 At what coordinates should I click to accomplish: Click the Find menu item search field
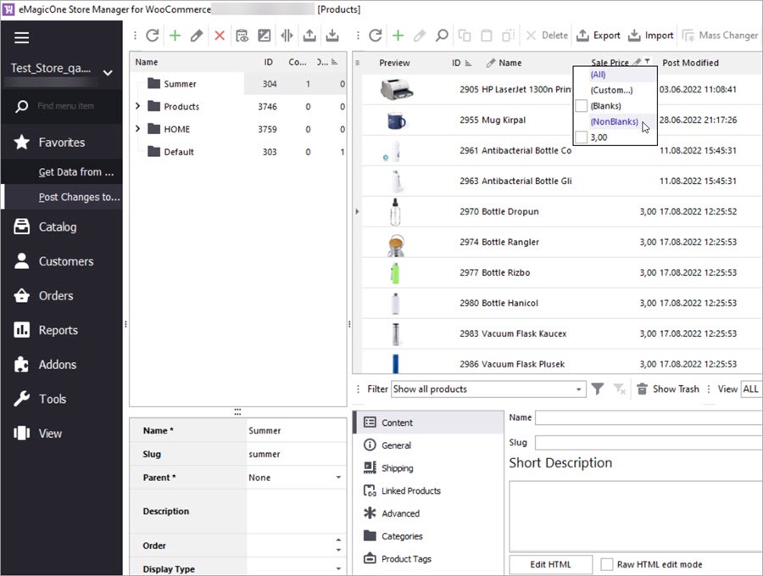pyautogui.click(x=66, y=106)
